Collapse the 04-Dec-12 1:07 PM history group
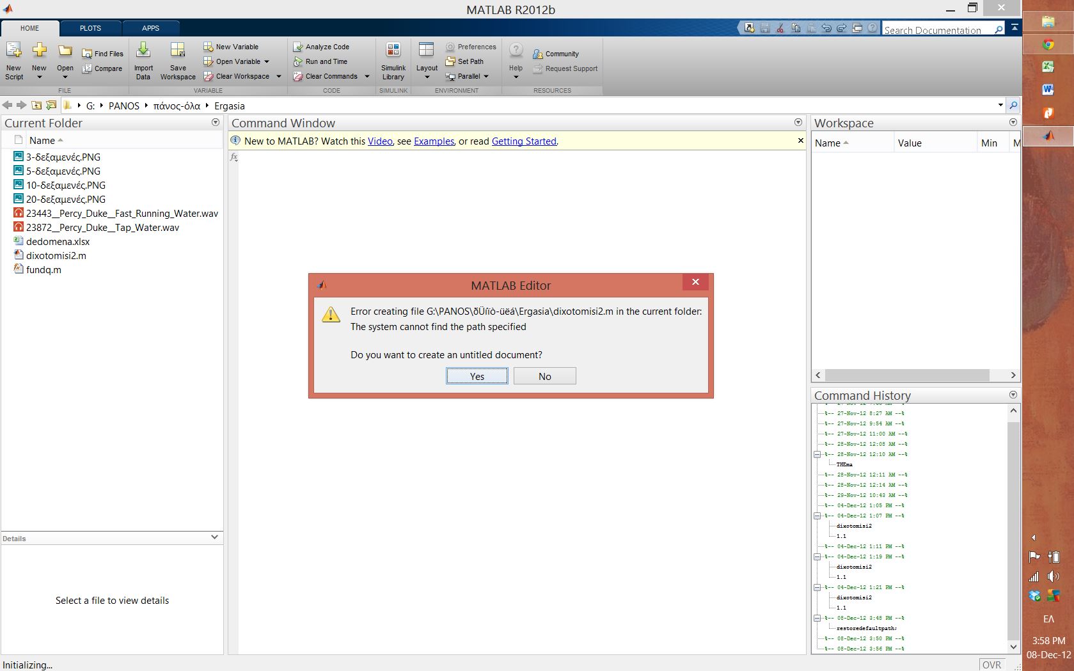Image resolution: width=1074 pixels, height=671 pixels. 817,516
